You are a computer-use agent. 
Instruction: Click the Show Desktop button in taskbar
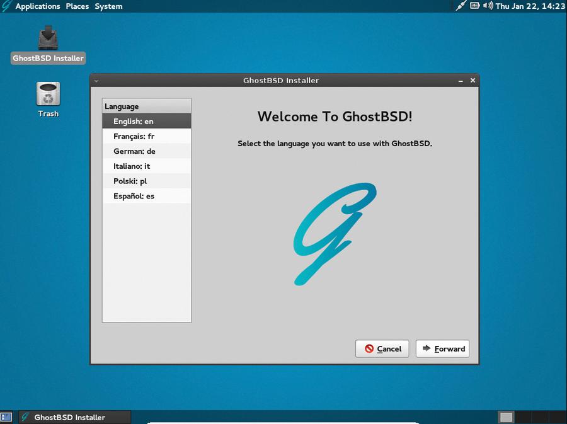tap(6, 417)
